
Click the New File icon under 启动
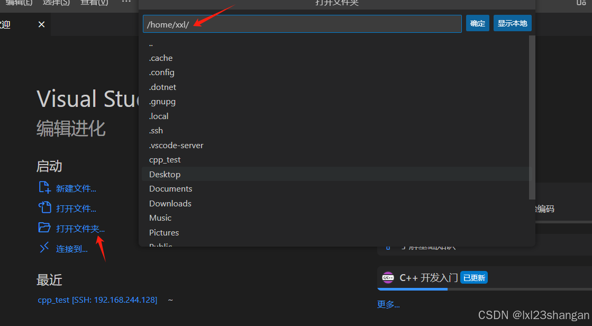click(44, 187)
